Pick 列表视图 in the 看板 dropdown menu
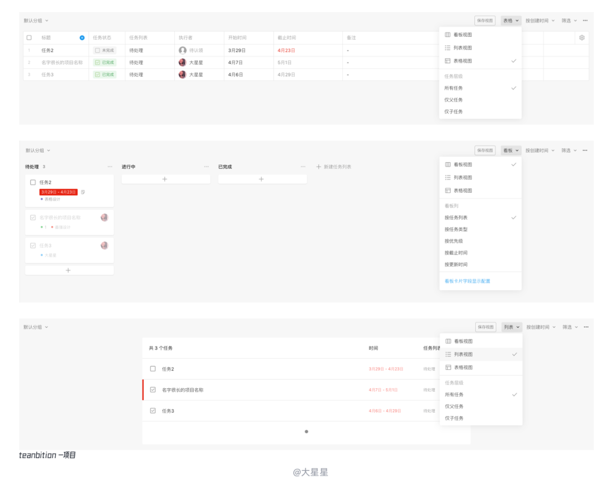The width and height of the screenshot is (613, 483). (x=481, y=177)
